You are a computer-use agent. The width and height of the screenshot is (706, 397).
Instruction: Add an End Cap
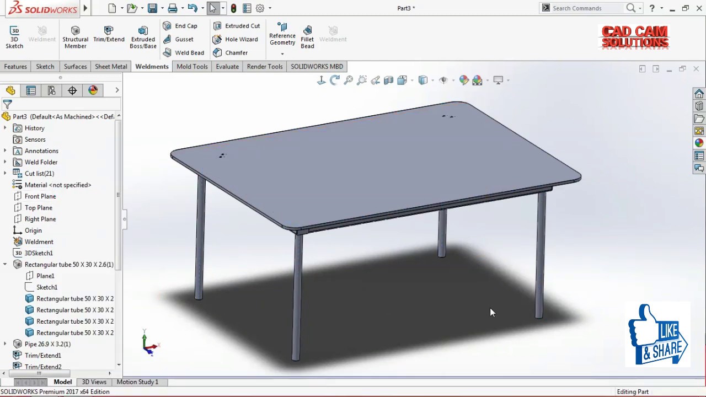point(180,26)
